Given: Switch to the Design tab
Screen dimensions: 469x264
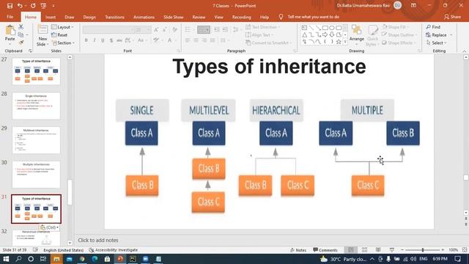Looking at the screenshot, I should point(89,17).
